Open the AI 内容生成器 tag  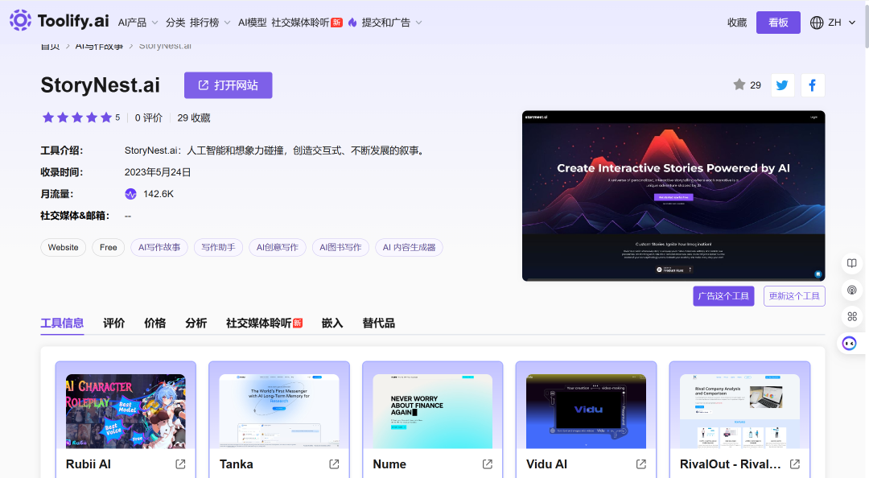coord(409,247)
